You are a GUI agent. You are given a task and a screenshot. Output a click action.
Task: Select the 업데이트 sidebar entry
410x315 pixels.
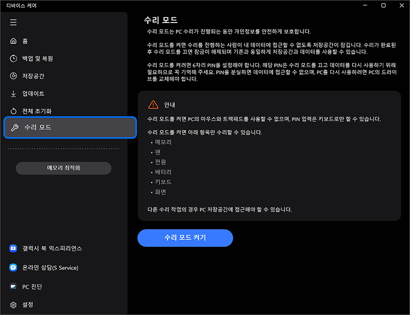point(36,93)
